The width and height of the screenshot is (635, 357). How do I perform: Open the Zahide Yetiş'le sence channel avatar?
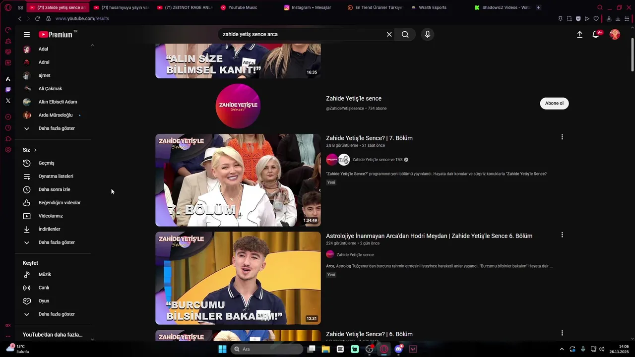[238, 106]
